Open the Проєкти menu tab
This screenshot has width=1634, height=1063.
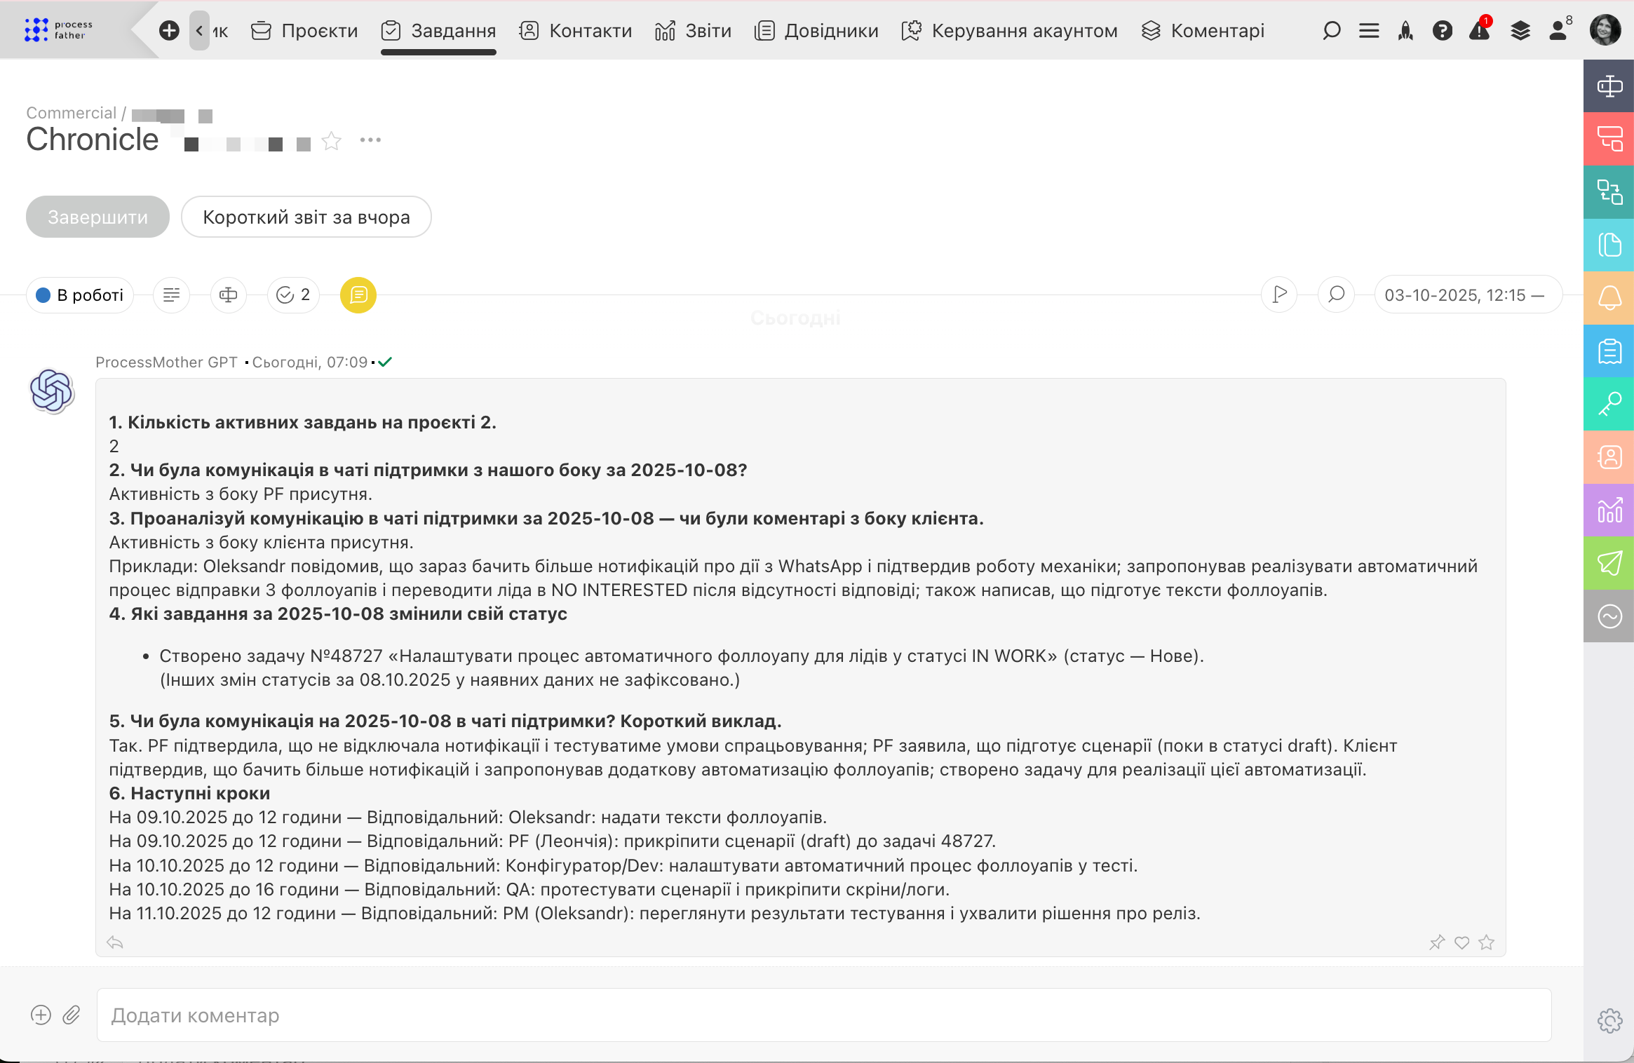tap(305, 31)
